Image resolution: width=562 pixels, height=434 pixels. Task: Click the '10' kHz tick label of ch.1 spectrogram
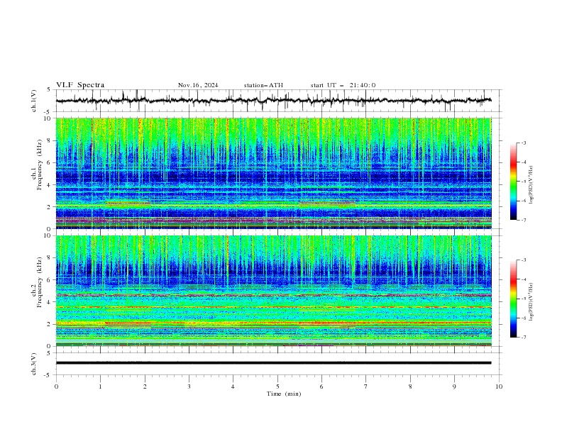48,118
